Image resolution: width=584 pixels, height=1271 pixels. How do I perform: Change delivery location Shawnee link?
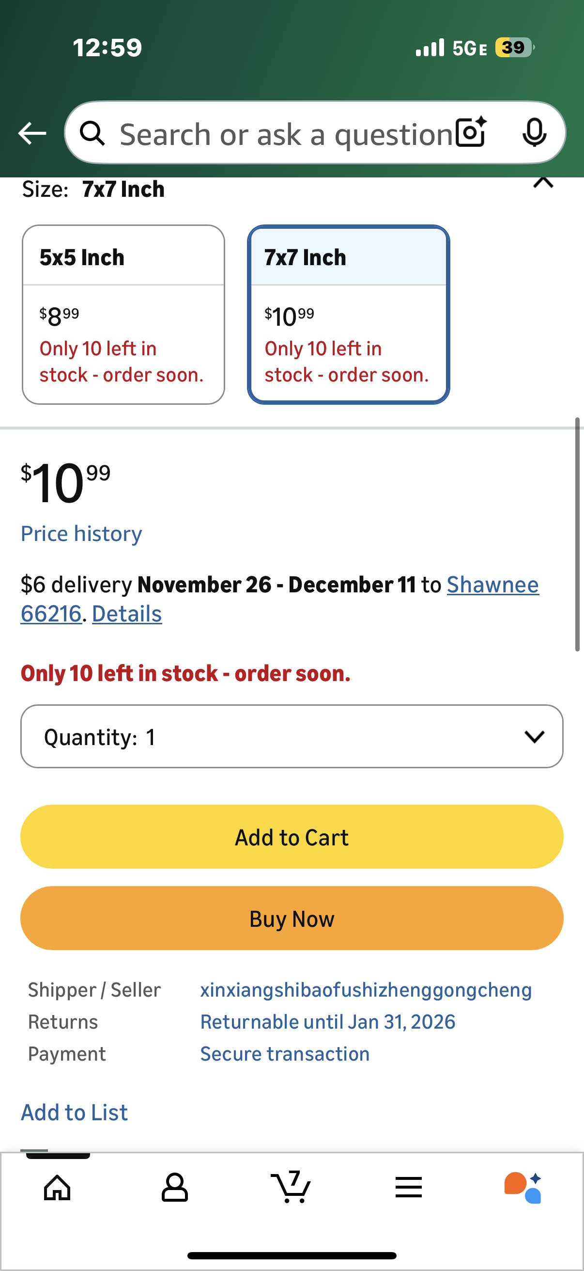(x=493, y=585)
